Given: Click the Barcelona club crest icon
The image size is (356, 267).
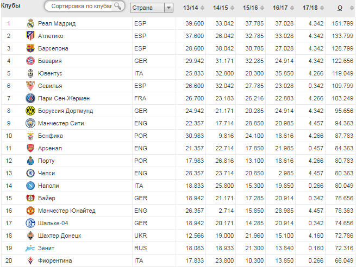Looking at the screenshot, I should (x=30, y=48).
